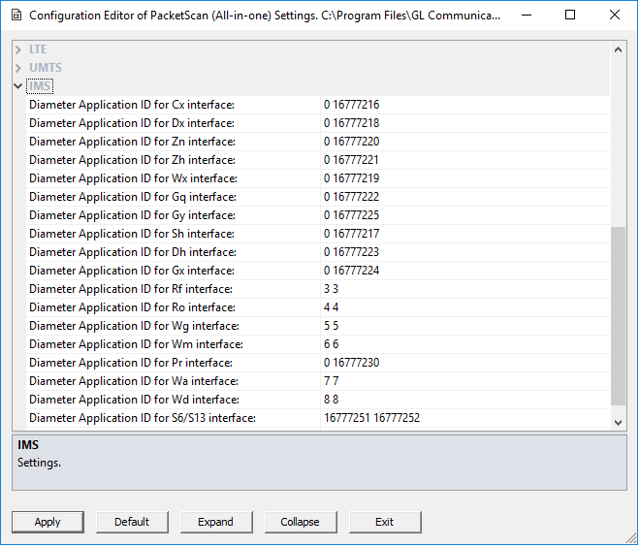Select the Gx interface Application ID row

point(317,271)
